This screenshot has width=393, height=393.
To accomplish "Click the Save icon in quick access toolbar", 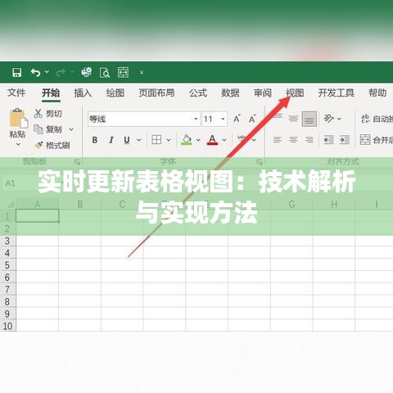I will (x=17, y=73).
